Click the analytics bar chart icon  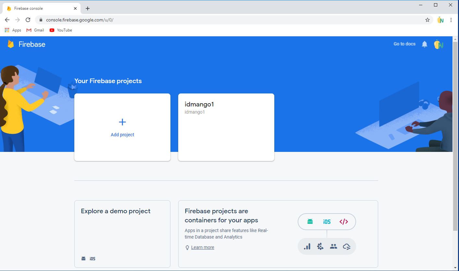coord(307,247)
